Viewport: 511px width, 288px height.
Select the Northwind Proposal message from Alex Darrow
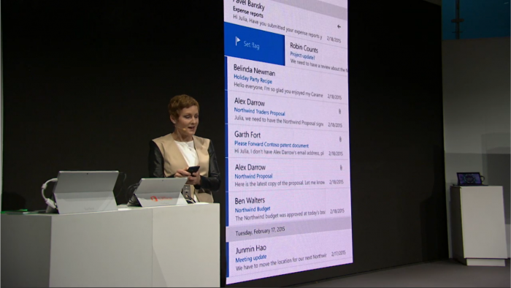pos(288,175)
